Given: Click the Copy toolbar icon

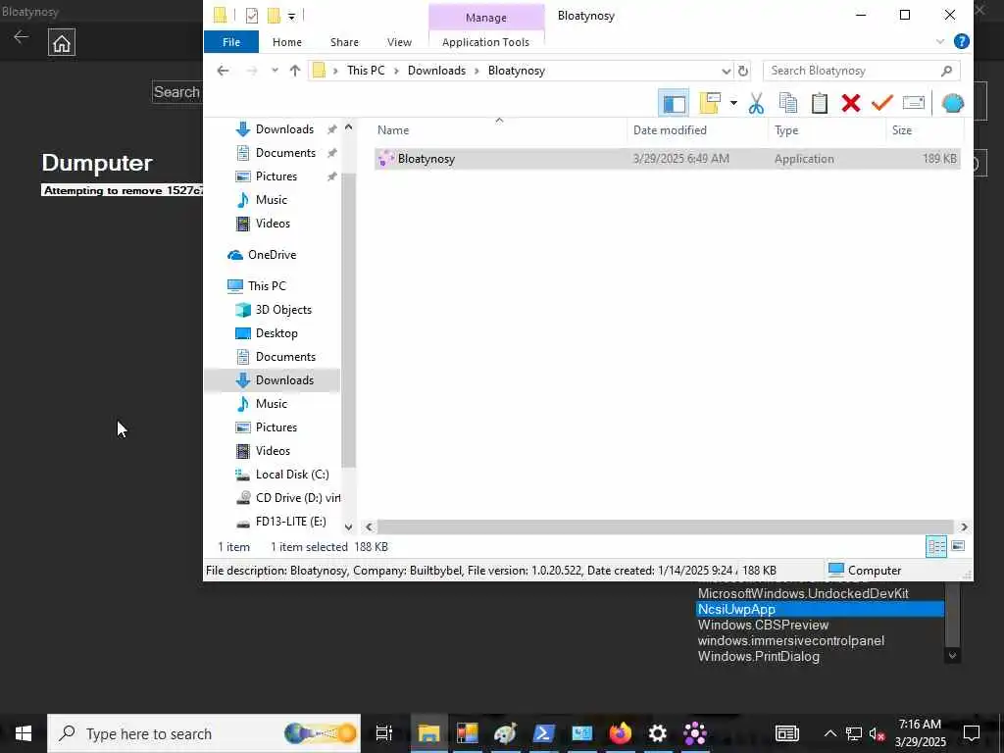Looking at the screenshot, I should (x=787, y=103).
